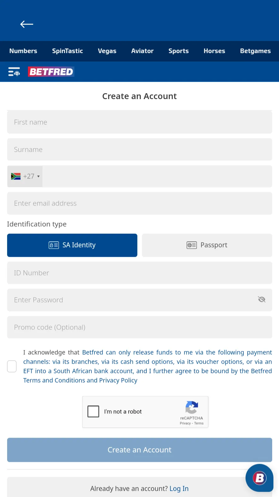Switch to the Horses tab

[214, 51]
